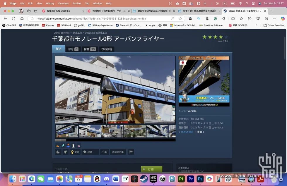
Task: Click the 查看 view change notes link
Action: click(x=199, y=132)
